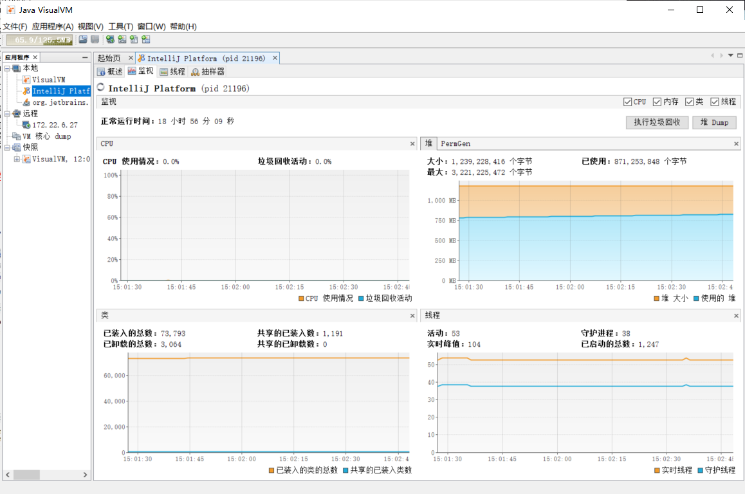Uncheck the 内存 memory checkbox

coord(657,102)
